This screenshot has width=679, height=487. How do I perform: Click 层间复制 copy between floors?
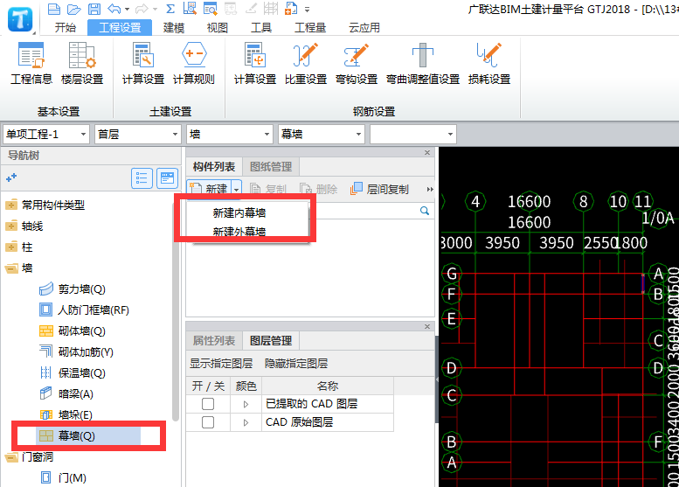[x=379, y=189]
